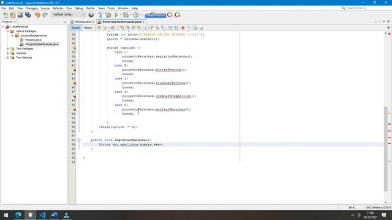Select ProyectoListaPersonas.java in the project tree

click(42, 44)
